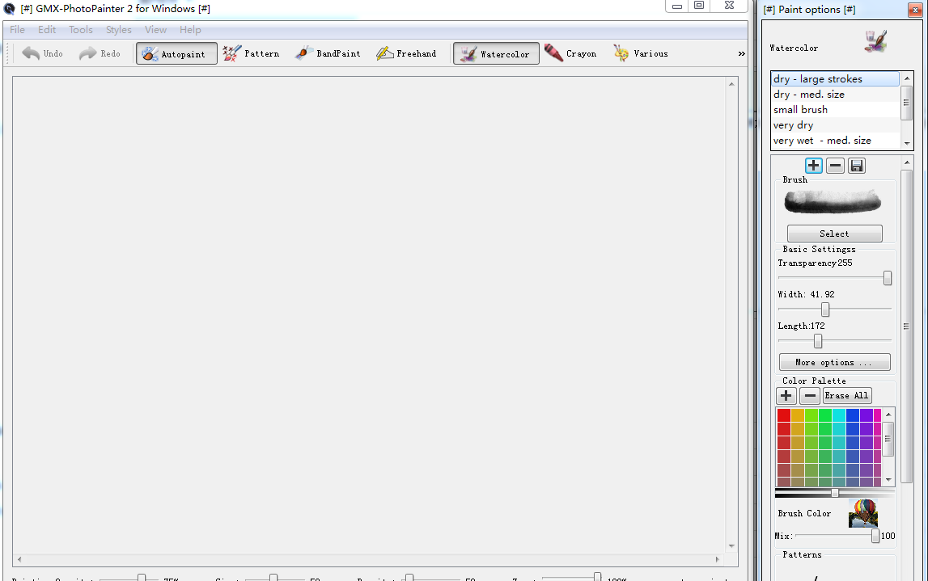Click the Brush Color balloon thumbnail
This screenshot has height=581, width=928.
(x=863, y=513)
